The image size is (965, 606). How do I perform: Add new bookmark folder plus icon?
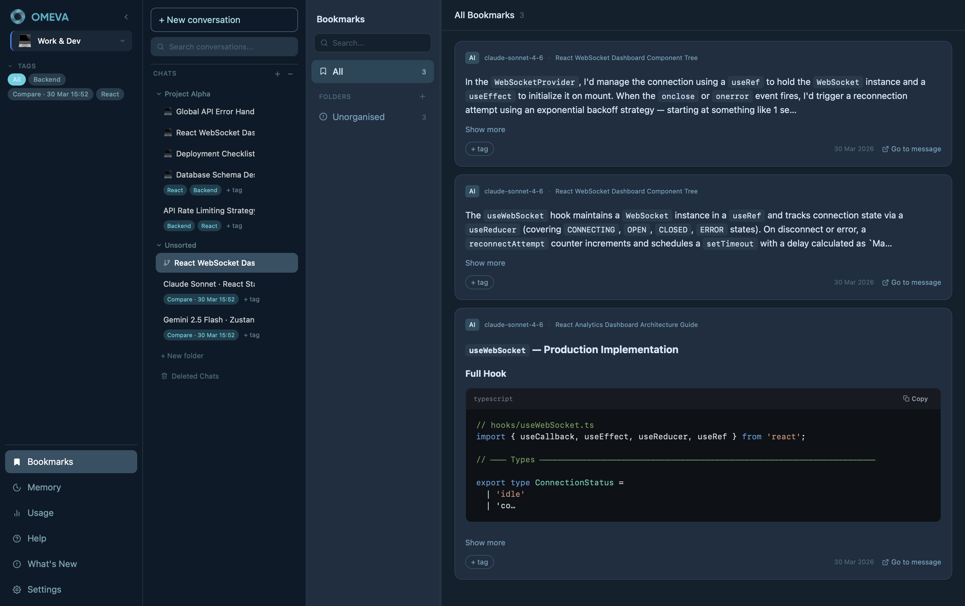tap(422, 97)
